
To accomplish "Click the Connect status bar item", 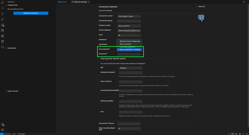I will click(21, 134).
